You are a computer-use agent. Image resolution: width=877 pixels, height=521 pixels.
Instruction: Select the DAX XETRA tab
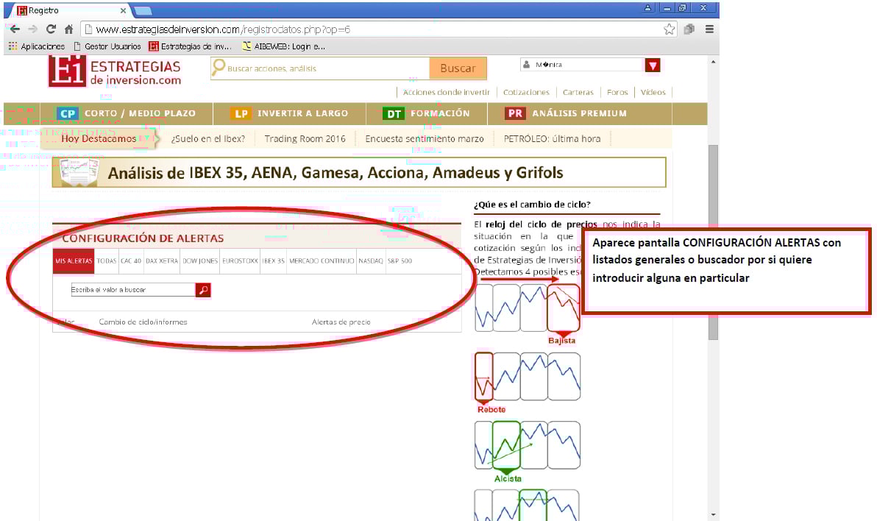(x=162, y=261)
